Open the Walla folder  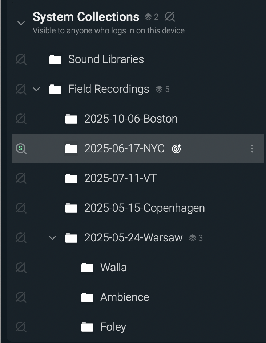click(113, 267)
